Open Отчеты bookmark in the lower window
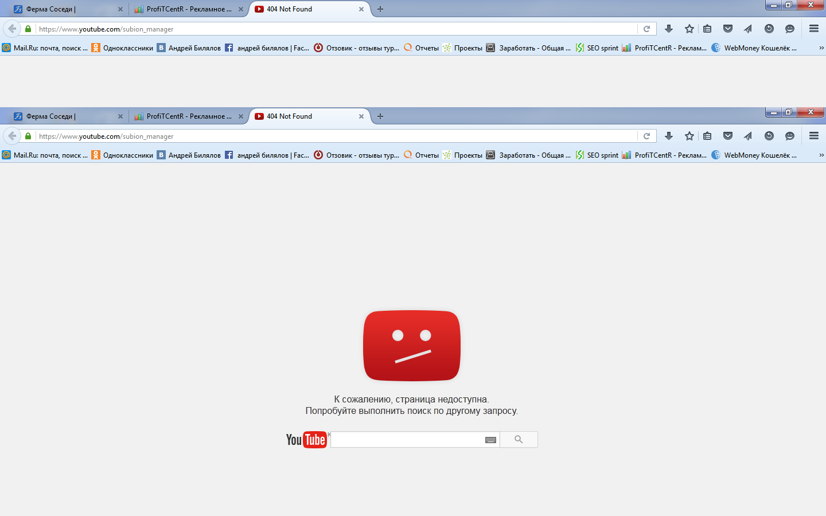Image resolution: width=826 pixels, height=516 pixels. [x=422, y=155]
